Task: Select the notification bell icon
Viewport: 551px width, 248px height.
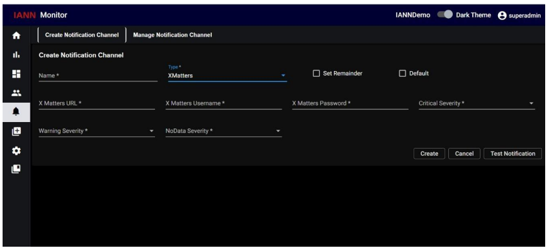Action: pyautogui.click(x=16, y=112)
